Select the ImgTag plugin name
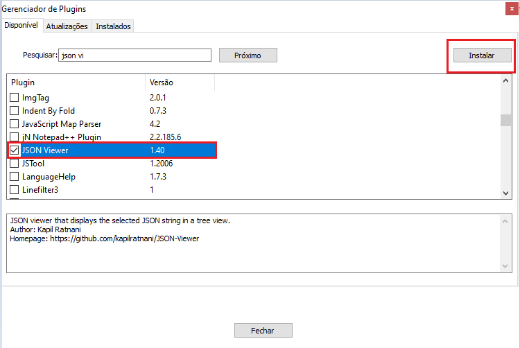This screenshot has height=348, width=520. (x=35, y=98)
